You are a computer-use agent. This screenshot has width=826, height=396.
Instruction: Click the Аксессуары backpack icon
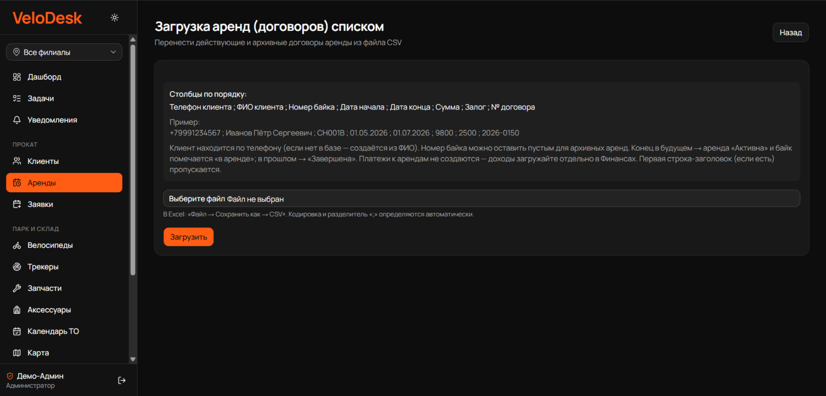click(17, 310)
